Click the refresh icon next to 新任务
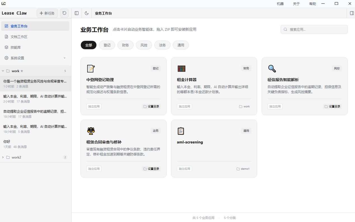This screenshot has width=355, height=222. (x=64, y=13)
